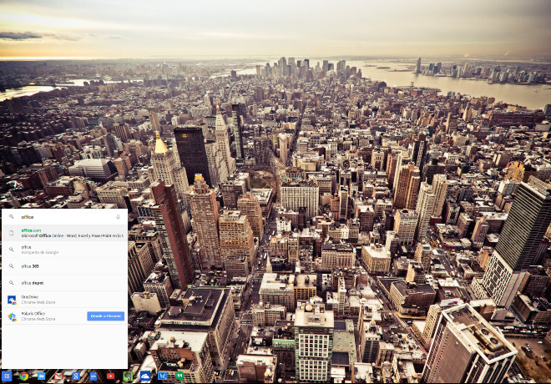
Task: Open the app launcher grid icon
Action: click(x=7, y=376)
